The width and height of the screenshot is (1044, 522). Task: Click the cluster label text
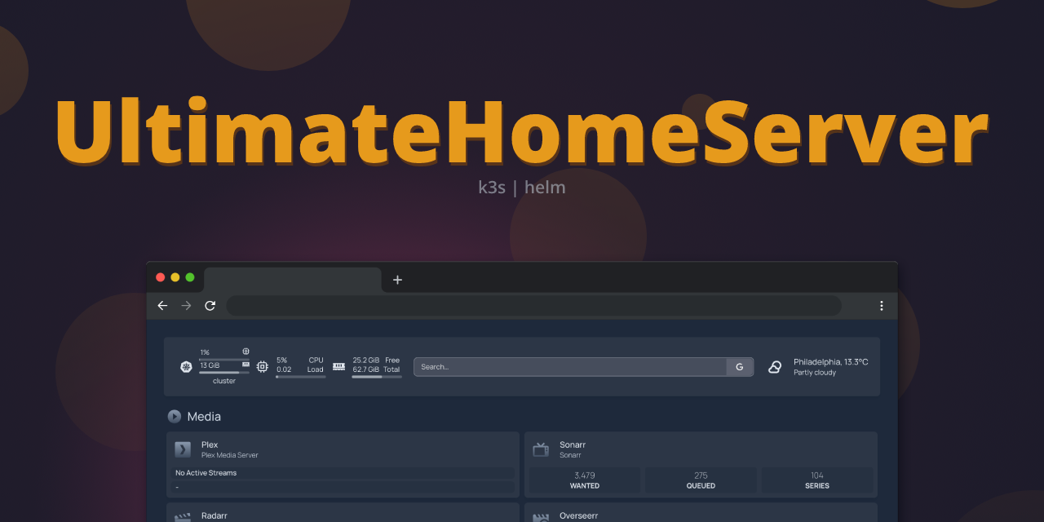click(x=224, y=381)
